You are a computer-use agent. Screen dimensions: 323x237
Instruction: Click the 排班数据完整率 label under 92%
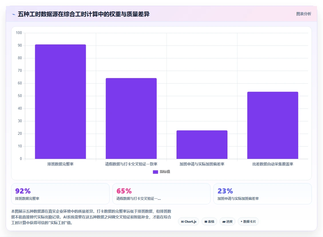point(27,198)
